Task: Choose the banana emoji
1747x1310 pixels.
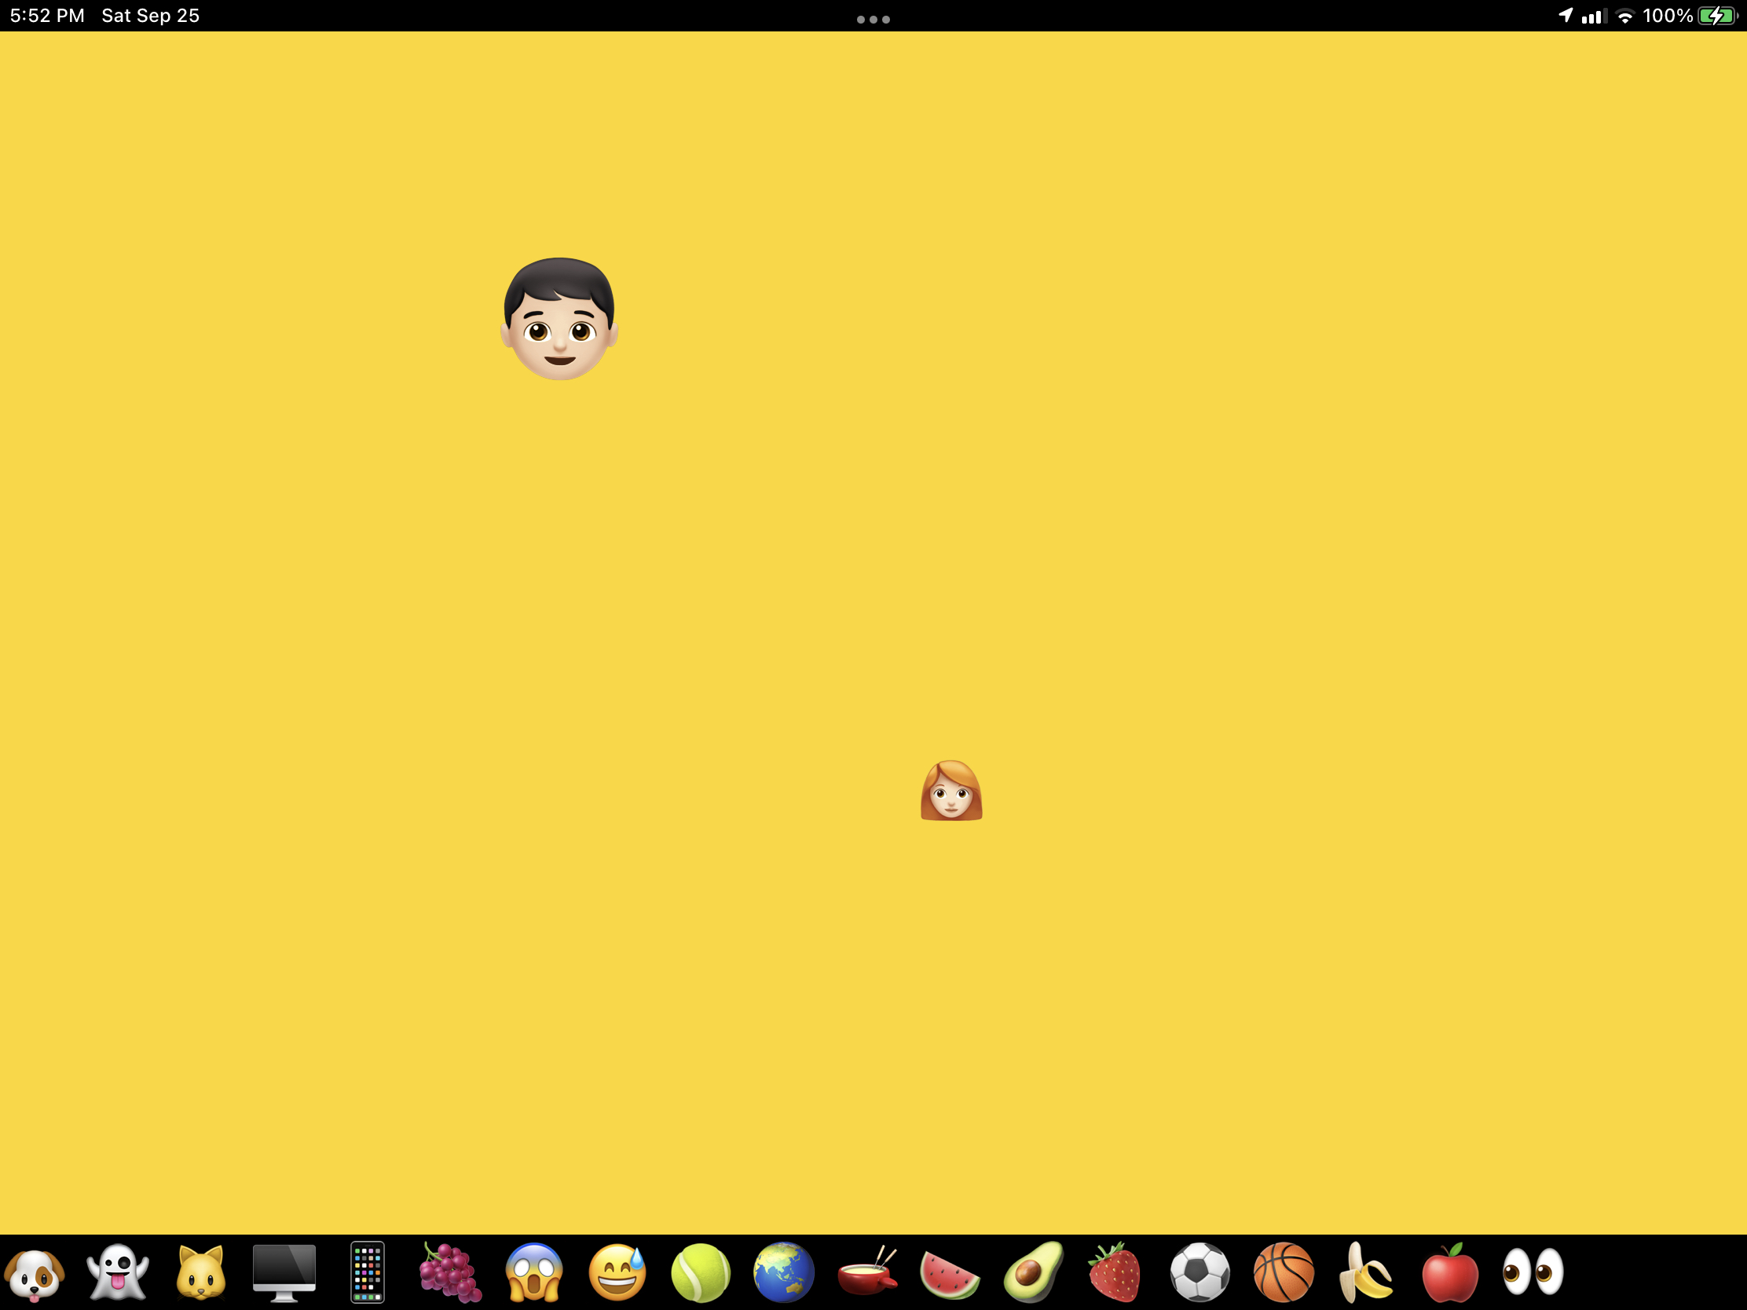Action: point(1366,1273)
